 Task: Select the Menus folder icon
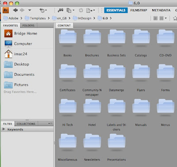[165, 106]
